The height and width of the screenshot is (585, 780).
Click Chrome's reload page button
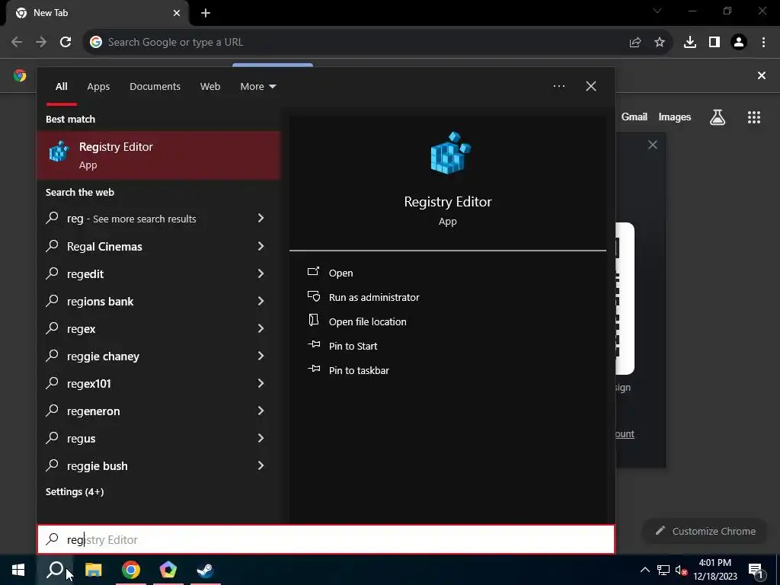[66, 43]
